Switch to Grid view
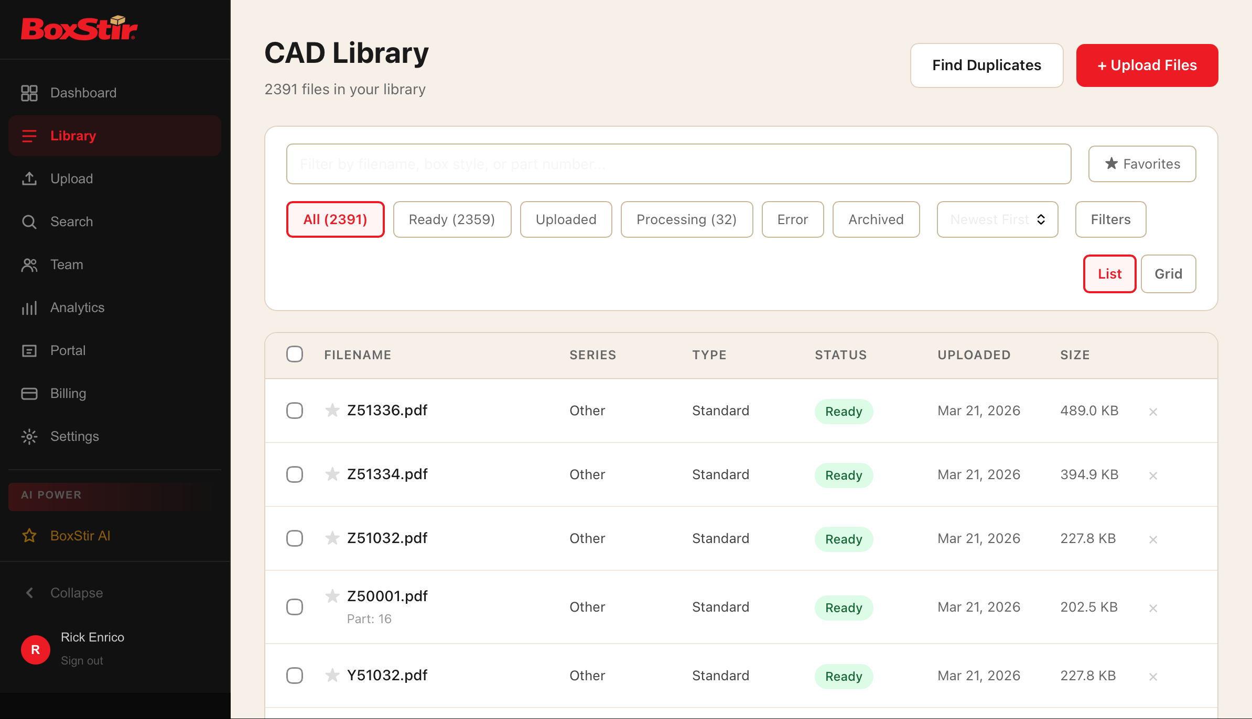 [x=1168, y=273]
